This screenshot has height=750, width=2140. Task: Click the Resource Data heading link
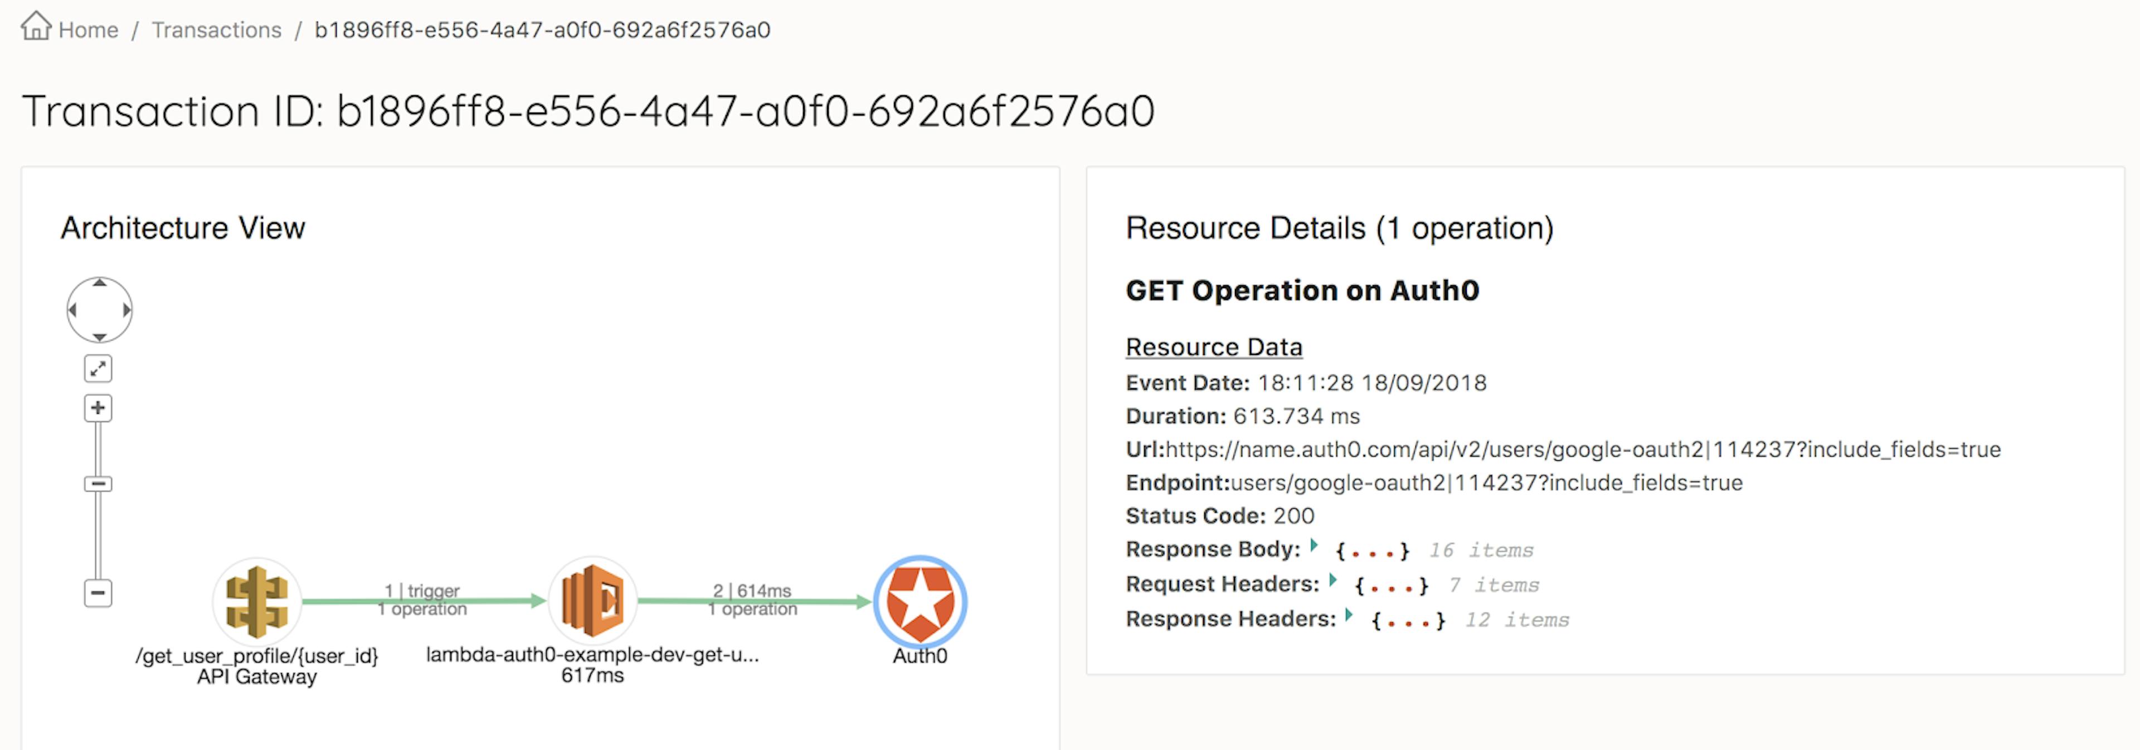(1213, 347)
